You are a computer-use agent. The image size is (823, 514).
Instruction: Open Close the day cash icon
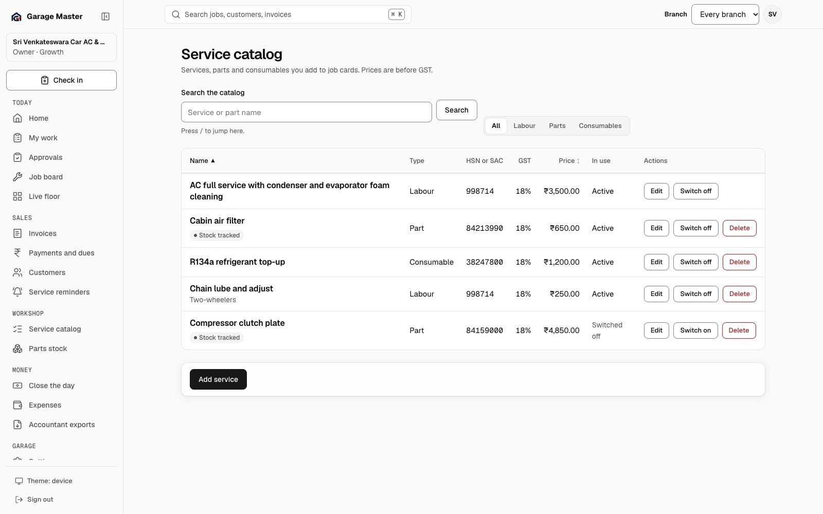tap(17, 385)
